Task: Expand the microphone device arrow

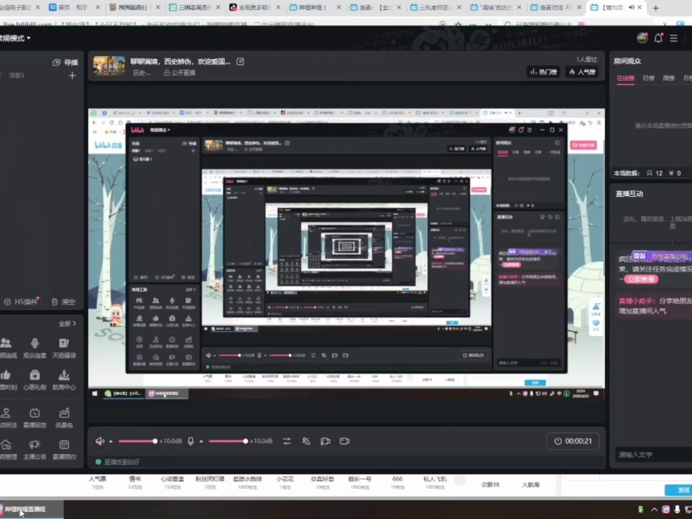Action: pyautogui.click(x=201, y=442)
